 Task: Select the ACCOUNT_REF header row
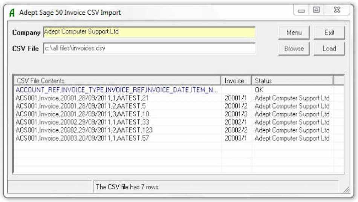117,90
